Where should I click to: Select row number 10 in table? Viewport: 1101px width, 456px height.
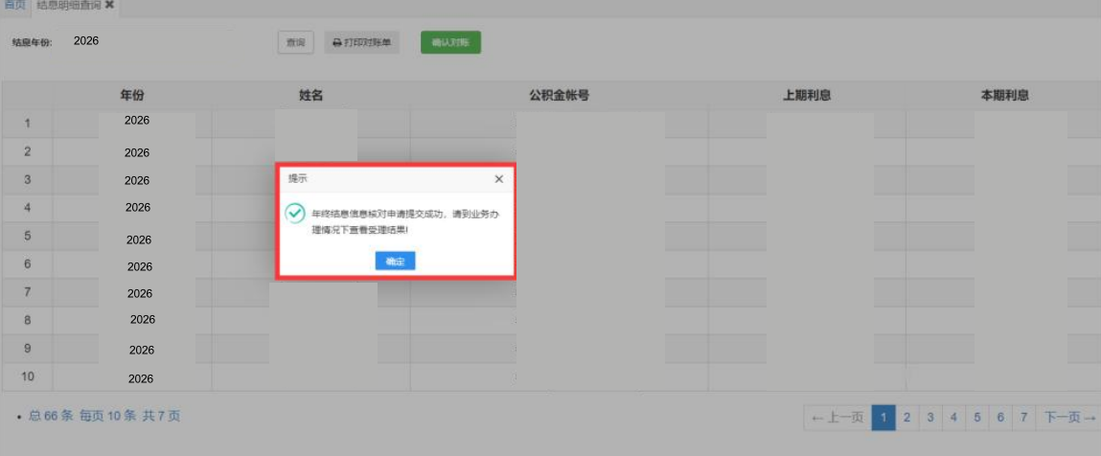tap(28, 376)
